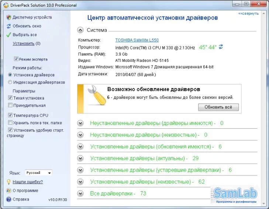Refresh CPU temperature with the blue arrows icon

(221, 47)
